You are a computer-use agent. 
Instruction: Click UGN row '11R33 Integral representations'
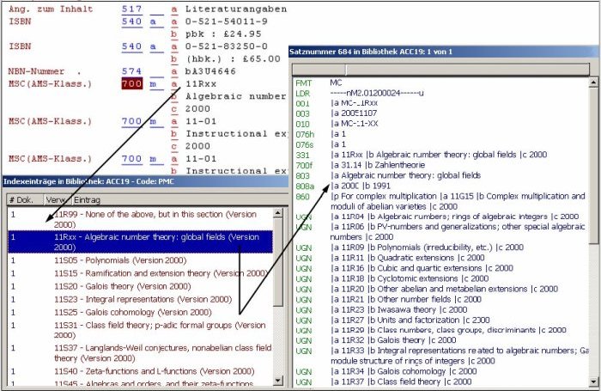pos(440,356)
